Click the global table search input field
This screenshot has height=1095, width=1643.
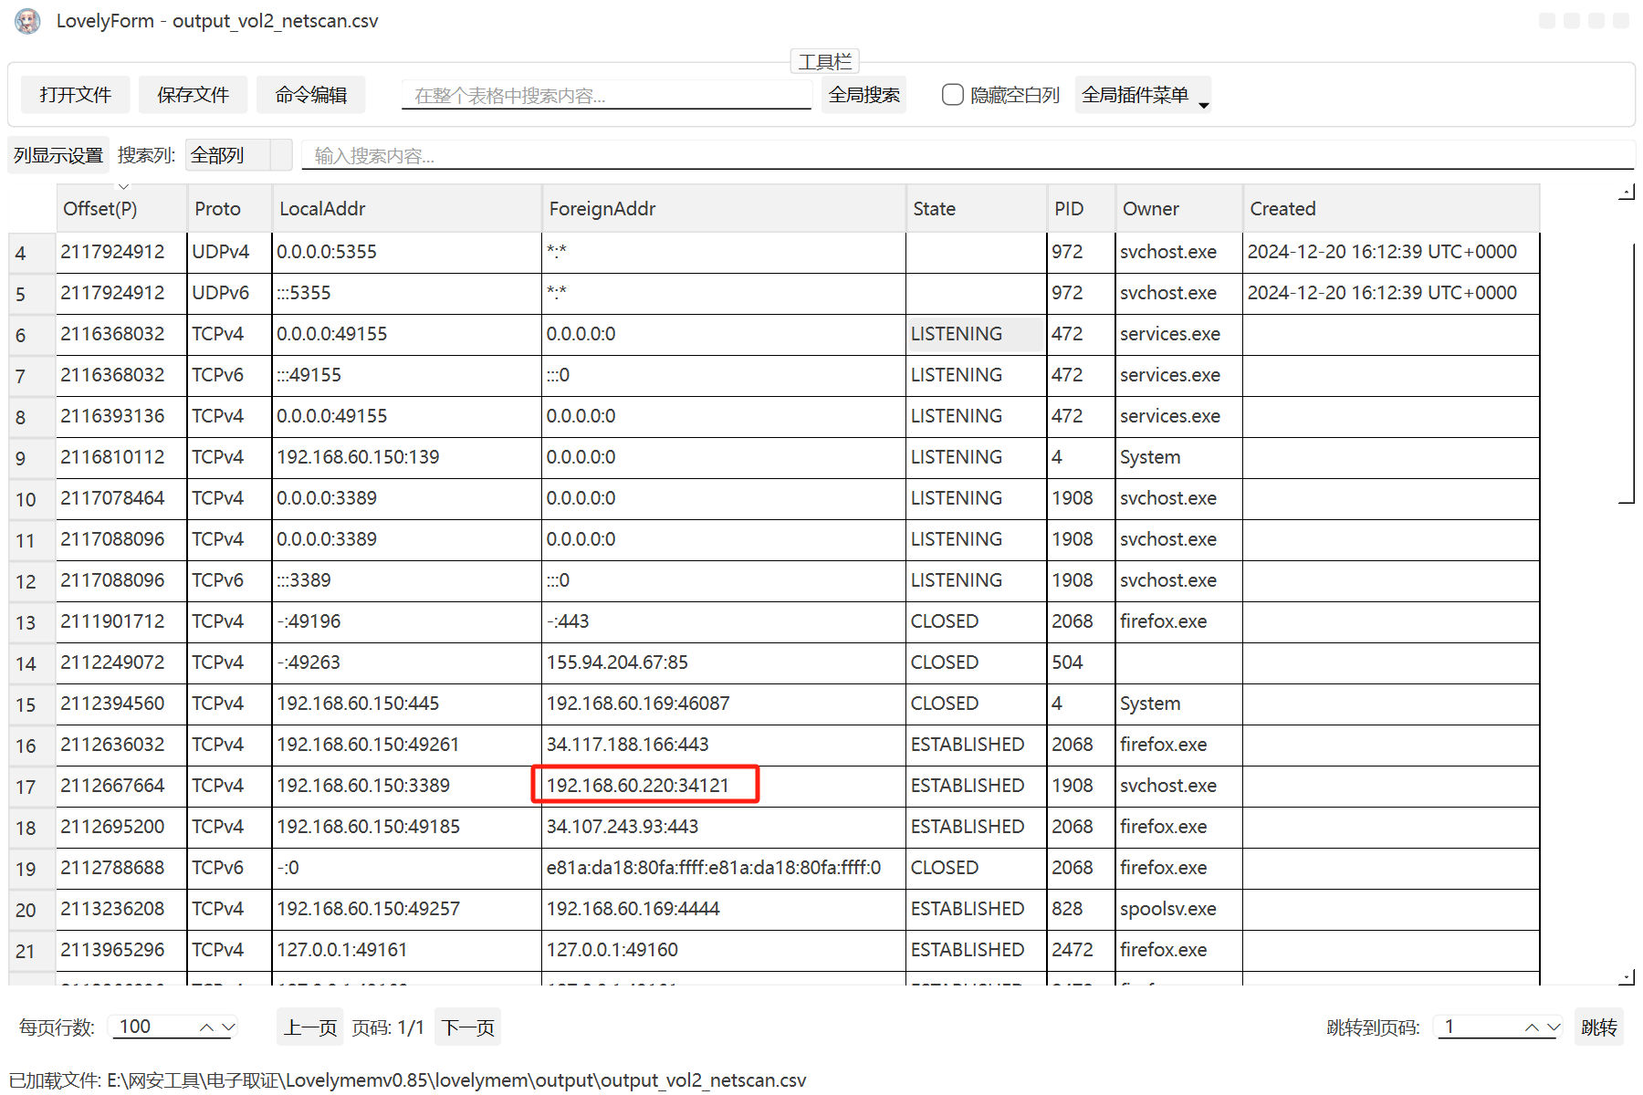pyautogui.click(x=605, y=94)
